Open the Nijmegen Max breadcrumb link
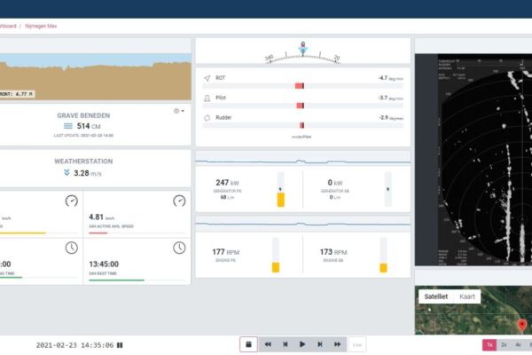 (x=41, y=26)
